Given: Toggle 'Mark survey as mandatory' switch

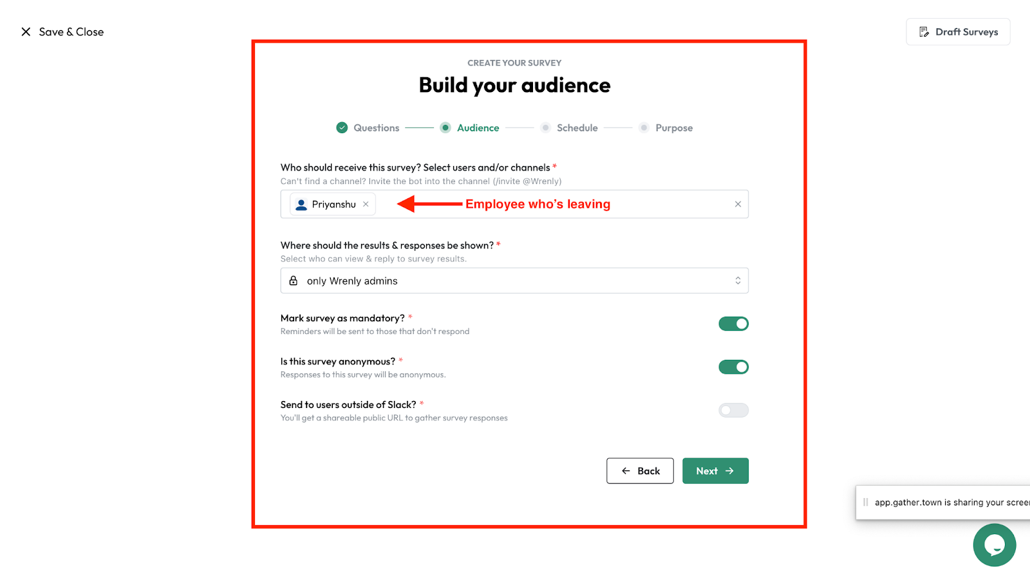Looking at the screenshot, I should tap(733, 324).
